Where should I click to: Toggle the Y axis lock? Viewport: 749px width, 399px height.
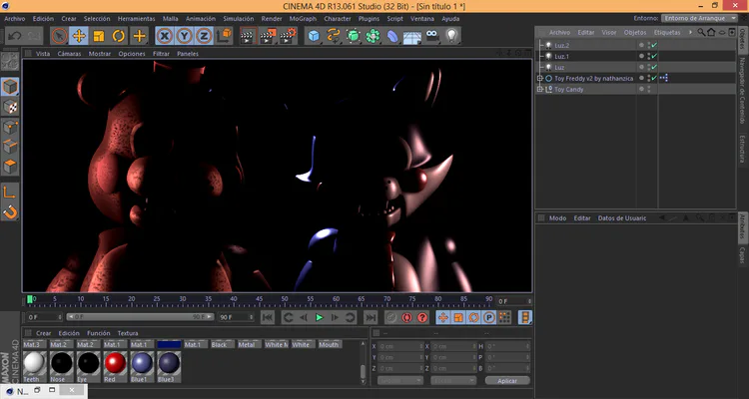tap(185, 36)
